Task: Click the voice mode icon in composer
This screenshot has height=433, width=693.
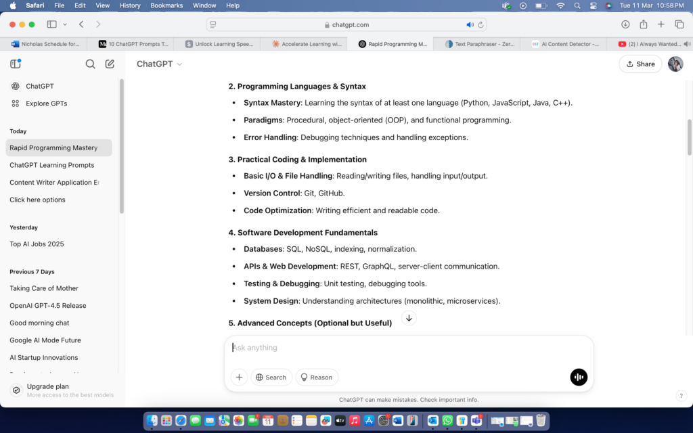Action: tap(579, 378)
